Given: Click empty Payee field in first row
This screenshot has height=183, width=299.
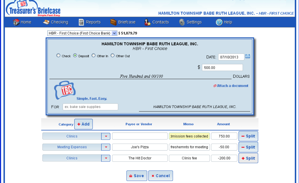Looking at the screenshot, I should pyautogui.click(x=140, y=136).
